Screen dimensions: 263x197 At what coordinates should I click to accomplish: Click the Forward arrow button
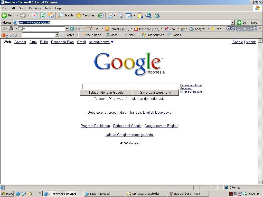pyautogui.click(x=23, y=15)
